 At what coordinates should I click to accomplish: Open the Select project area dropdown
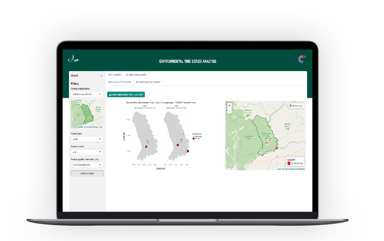pos(87,94)
